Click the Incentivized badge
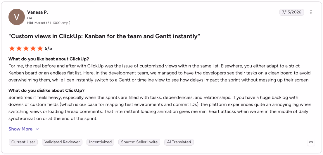323x155 pixels. point(100,142)
